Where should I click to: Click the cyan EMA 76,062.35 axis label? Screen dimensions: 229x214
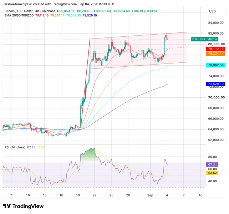[x=216, y=65]
